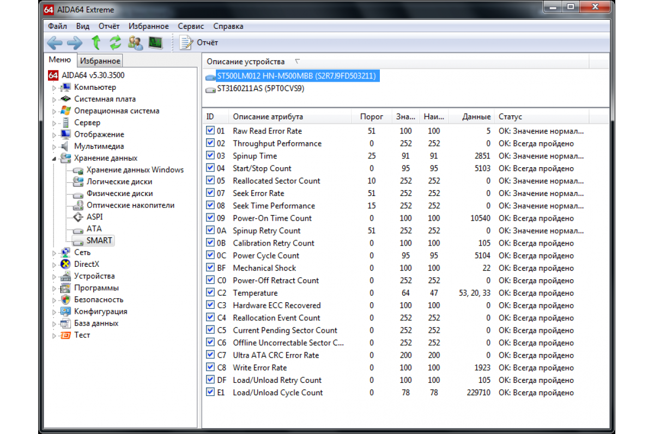Expand the Сервер node arrow
654x434 pixels.
[x=55, y=123]
